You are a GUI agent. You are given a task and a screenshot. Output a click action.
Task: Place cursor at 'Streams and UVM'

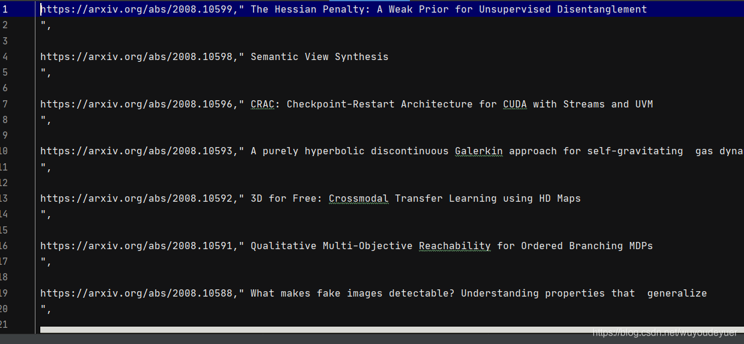tap(608, 104)
